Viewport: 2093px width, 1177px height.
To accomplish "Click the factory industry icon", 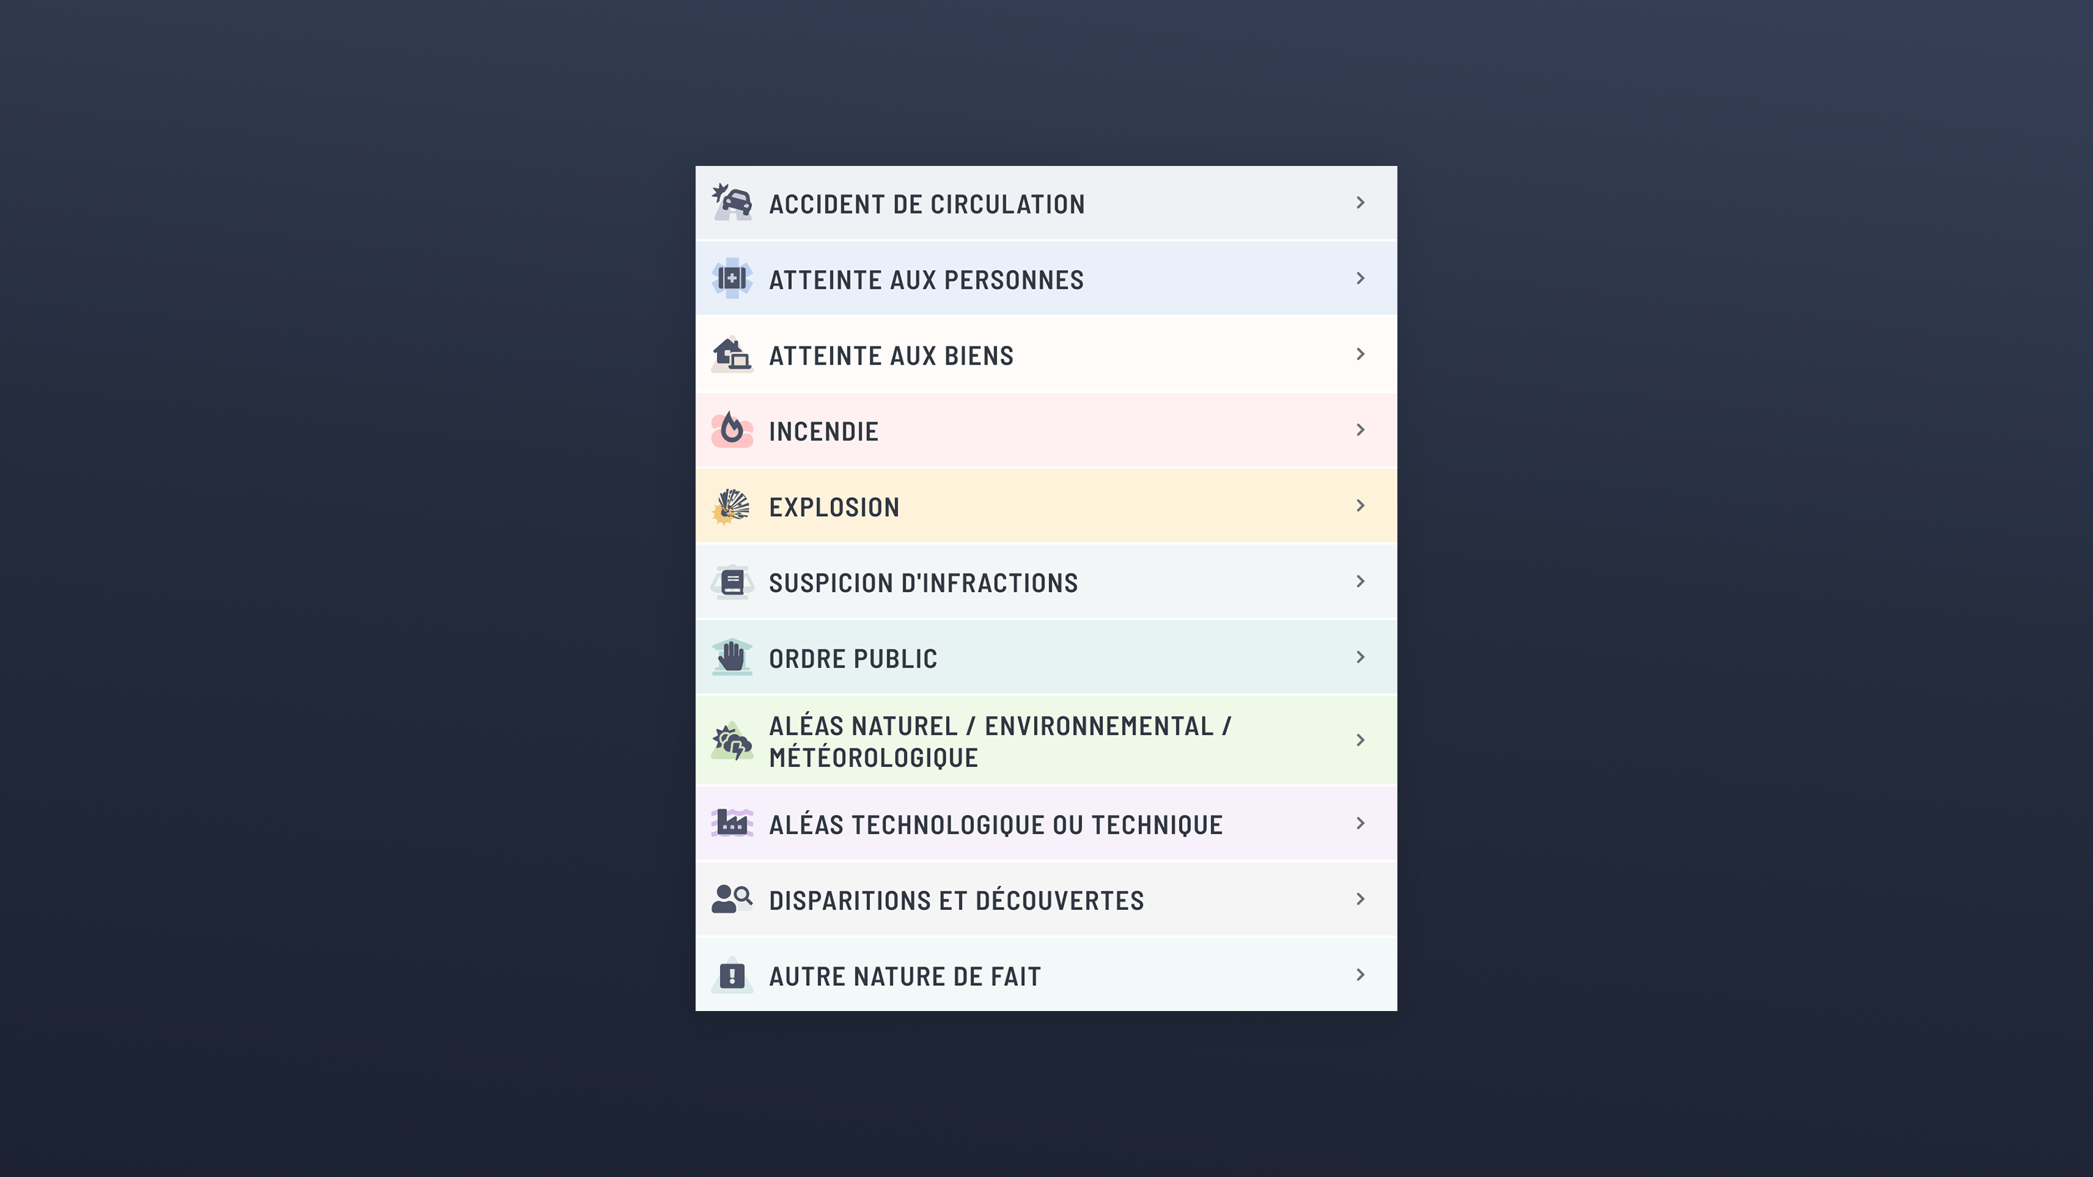I will tap(732, 823).
